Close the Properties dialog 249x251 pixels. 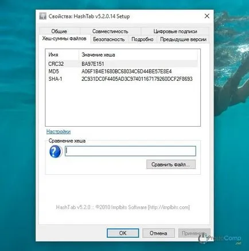[207, 16]
